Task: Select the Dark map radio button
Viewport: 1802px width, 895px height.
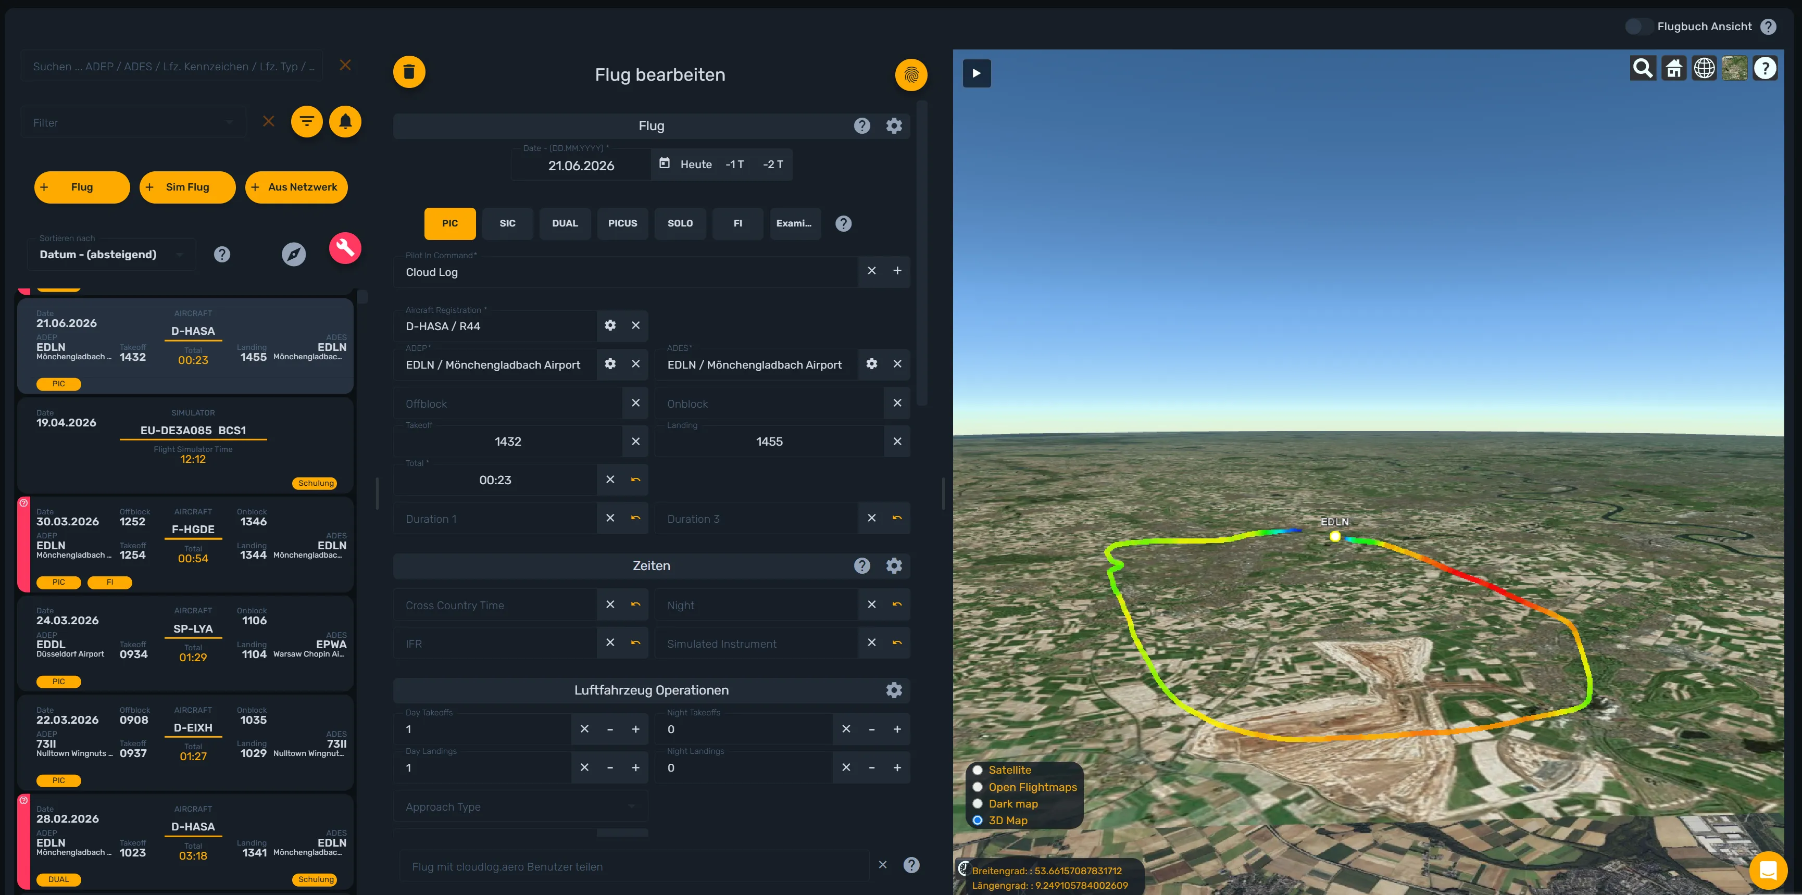Action: point(977,803)
